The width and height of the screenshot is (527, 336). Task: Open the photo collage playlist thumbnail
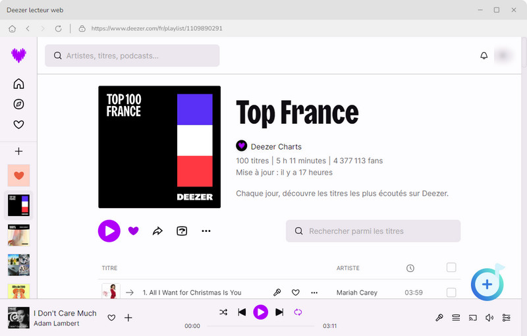19,265
